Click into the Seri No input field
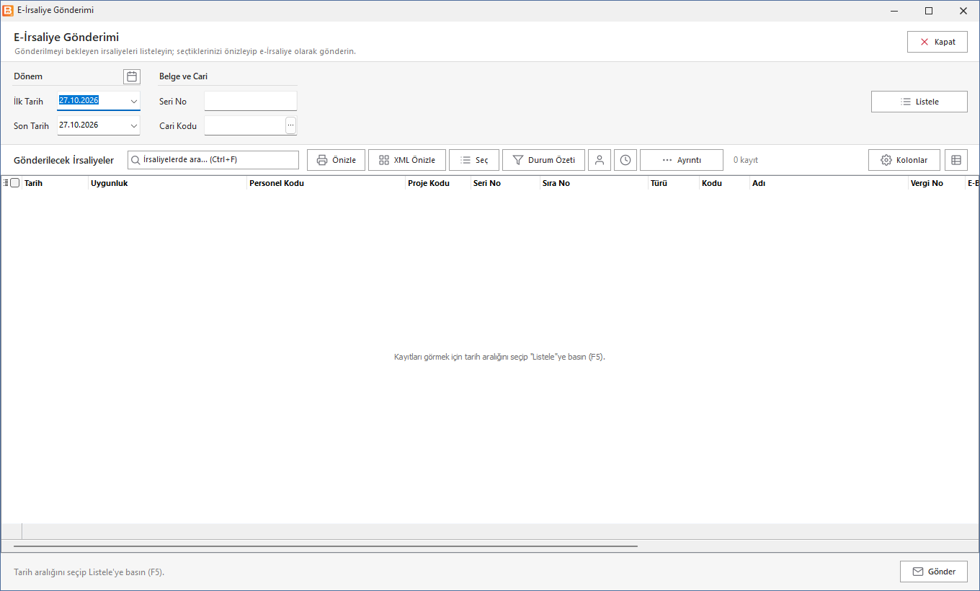 pos(251,101)
